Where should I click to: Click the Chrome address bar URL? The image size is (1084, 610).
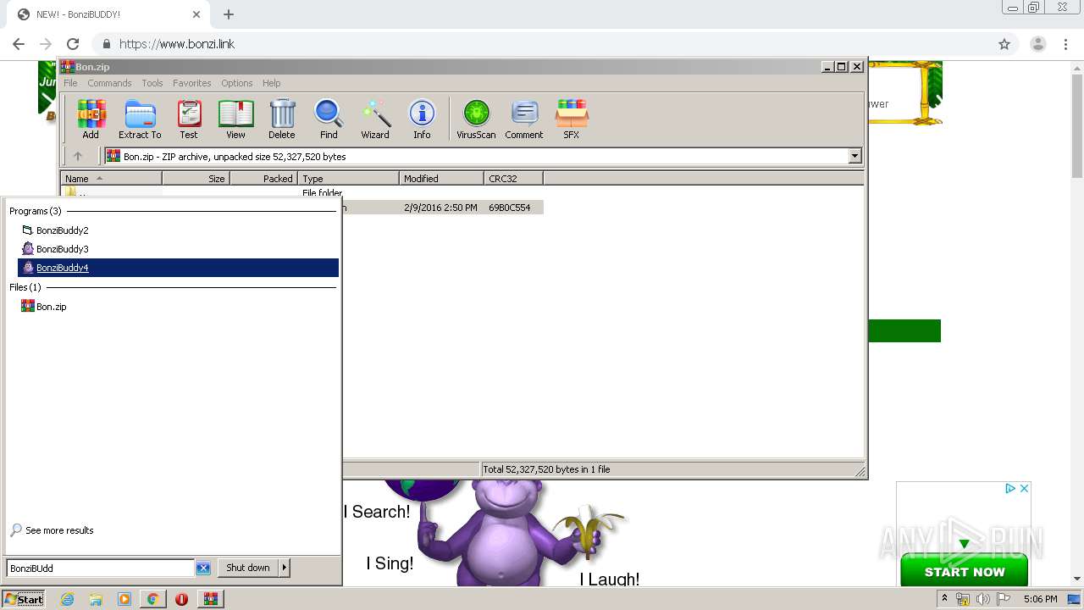(177, 44)
